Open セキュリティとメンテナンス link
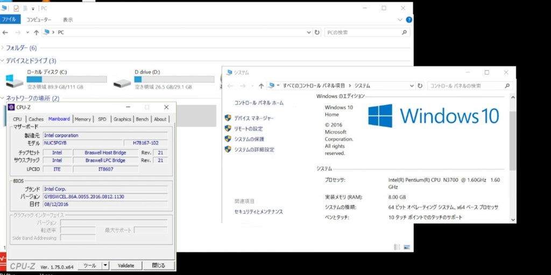The image size is (551, 275). point(259,212)
